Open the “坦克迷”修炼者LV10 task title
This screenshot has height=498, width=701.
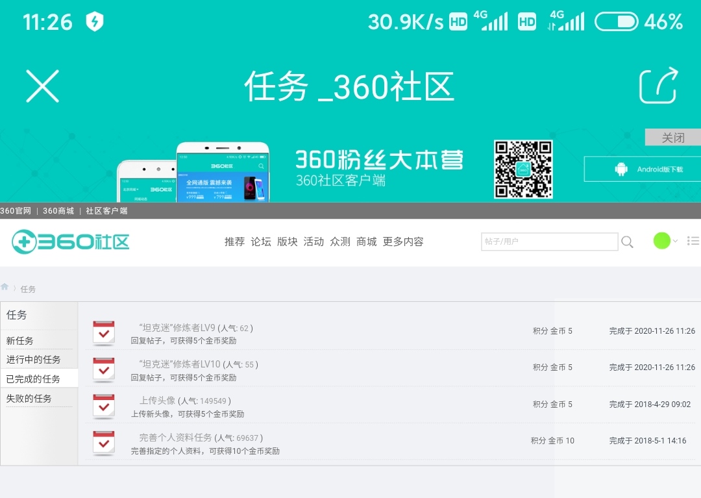pyautogui.click(x=180, y=364)
